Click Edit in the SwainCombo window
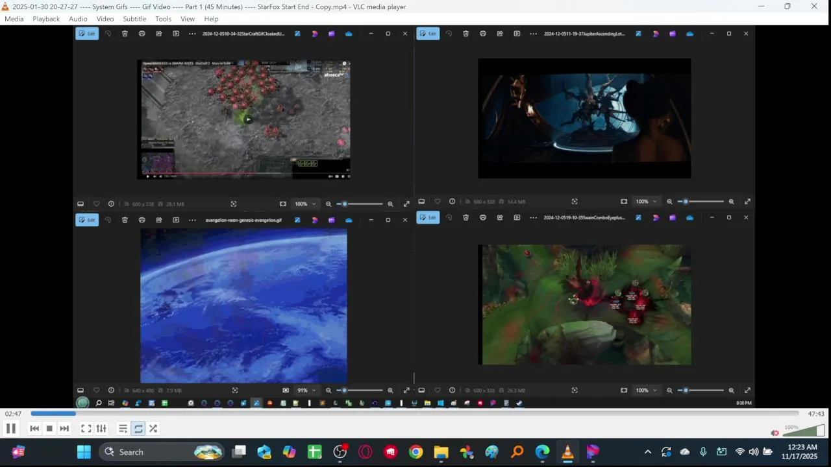The height and width of the screenshot is (467, 831). pos(428,217)
